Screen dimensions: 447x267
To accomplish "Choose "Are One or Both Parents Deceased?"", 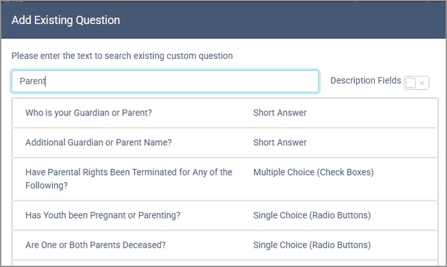I will [x=96, y=245].
